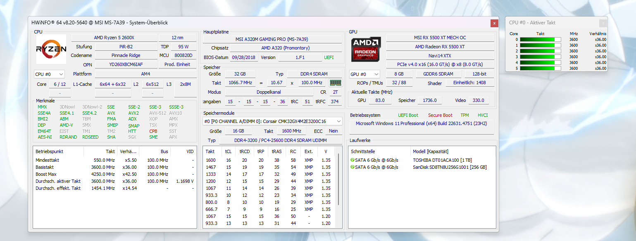Close the HWiNFO System-Überblick window
This screenshot has height=241, width=636.
coord(494,23)
